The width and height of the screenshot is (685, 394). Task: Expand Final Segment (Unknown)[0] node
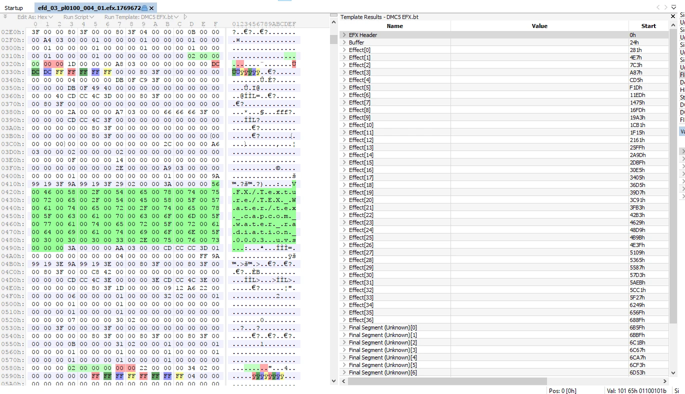[344, 327]
